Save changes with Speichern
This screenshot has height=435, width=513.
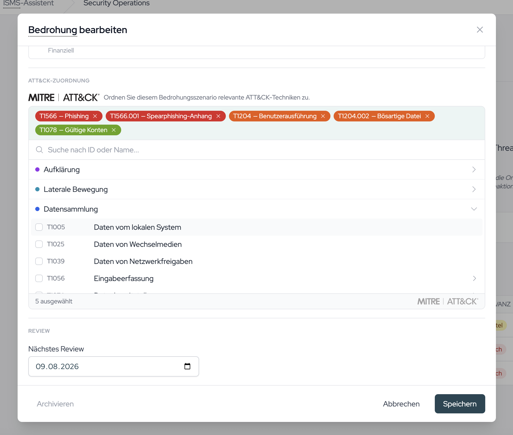tap(460, 404)
